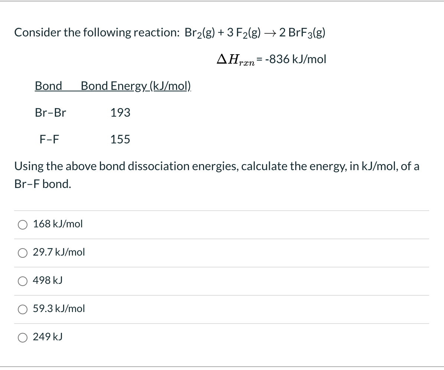Select the 168 kJ/mol answer option

pos(58,224)
